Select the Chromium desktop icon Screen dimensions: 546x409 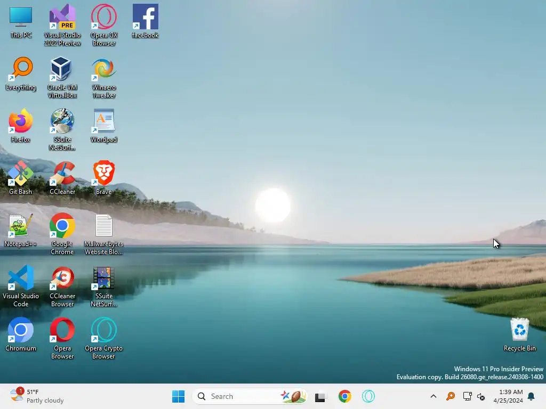[21, 334]
